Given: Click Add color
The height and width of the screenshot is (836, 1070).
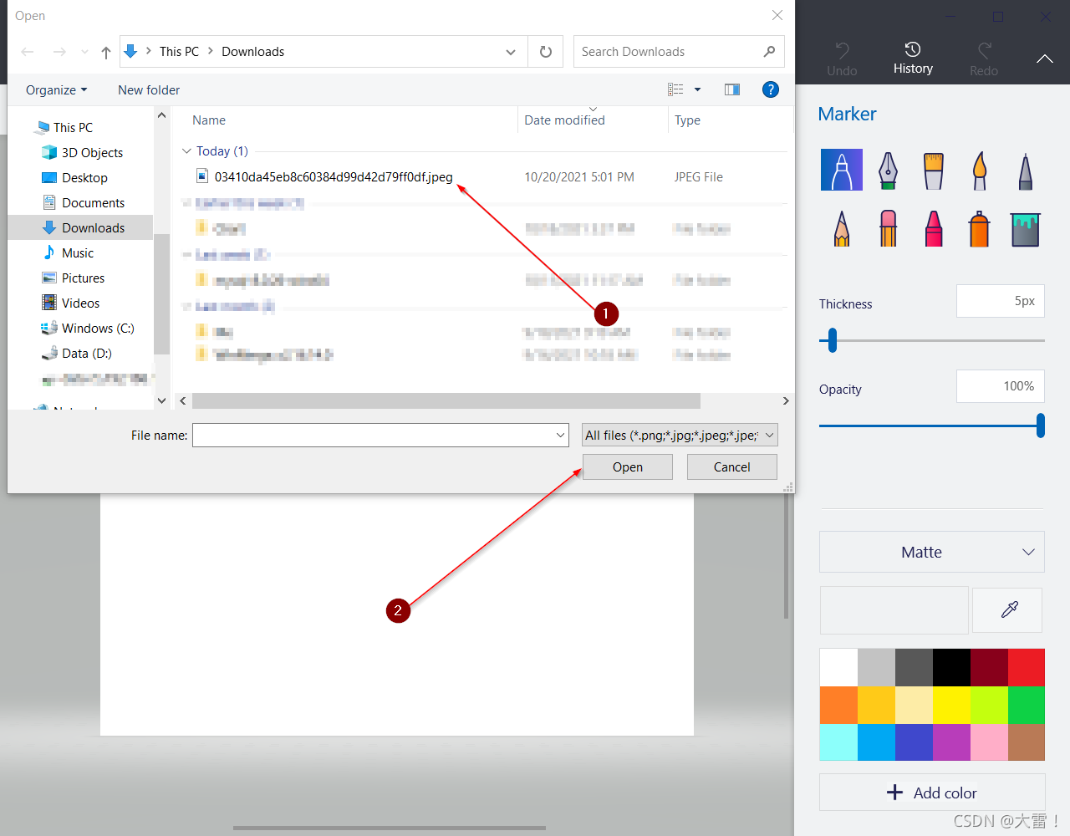Looking at the screenshot, I should (x=932, y=793).
